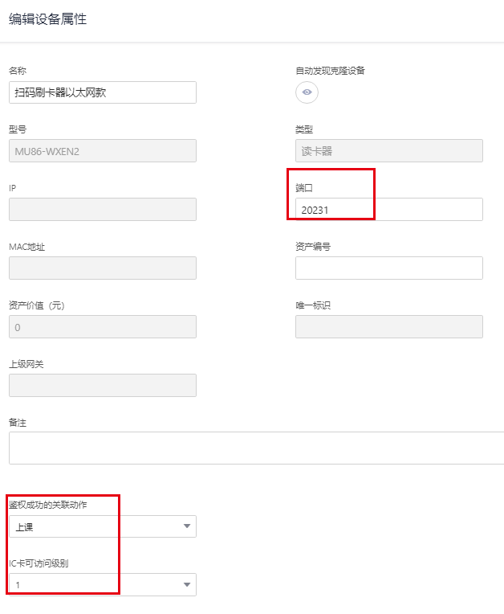504x614 pixels.
Task: Click the 端口 input containing 20231
Action: pyautogui.click(x=388, y=210)
